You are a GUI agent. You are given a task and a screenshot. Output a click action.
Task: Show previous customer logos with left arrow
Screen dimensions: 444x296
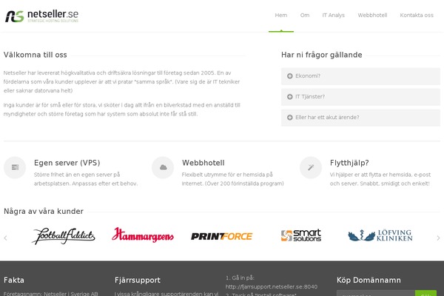5,238
